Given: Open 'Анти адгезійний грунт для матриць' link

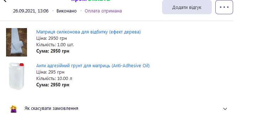Looking at the screenshot, I should click(93, 65).
